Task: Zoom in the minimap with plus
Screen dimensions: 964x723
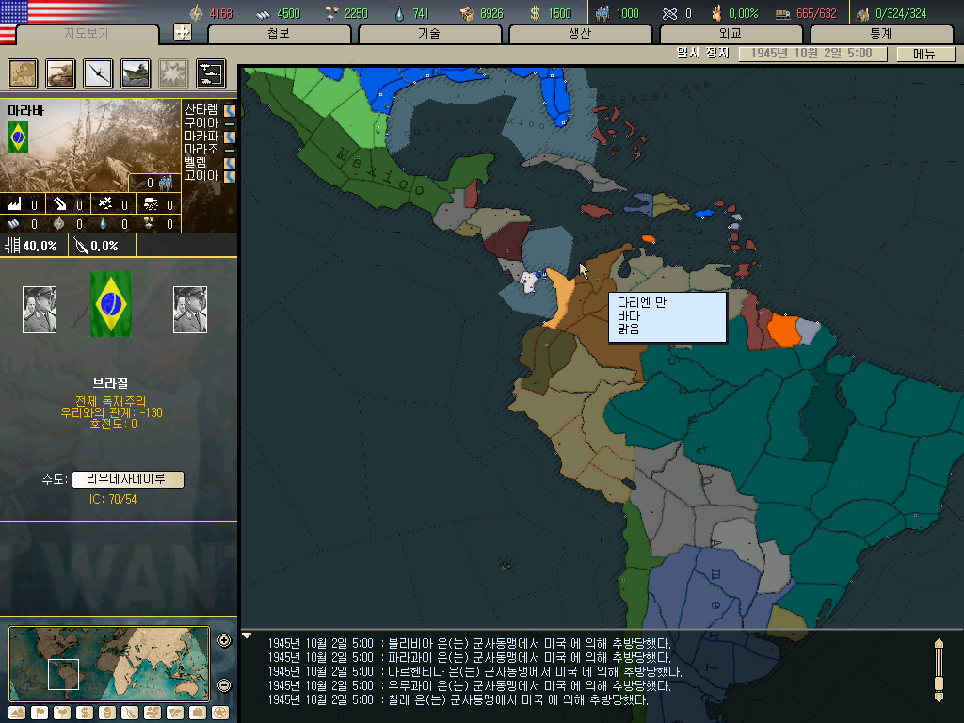Action: tap(224, 640)
